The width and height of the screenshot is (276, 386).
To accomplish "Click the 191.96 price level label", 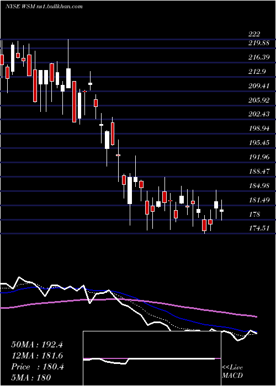I will tap(259, 157).
